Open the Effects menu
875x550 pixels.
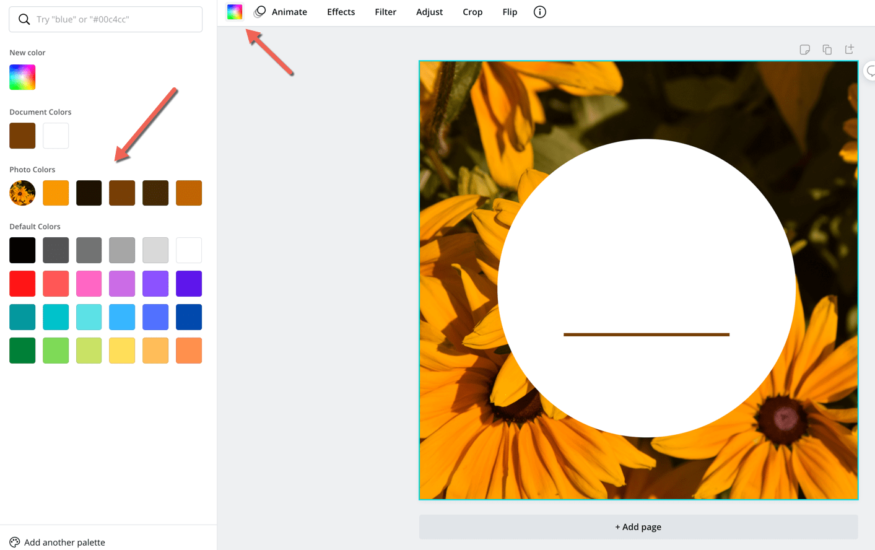tap(341, 12)
